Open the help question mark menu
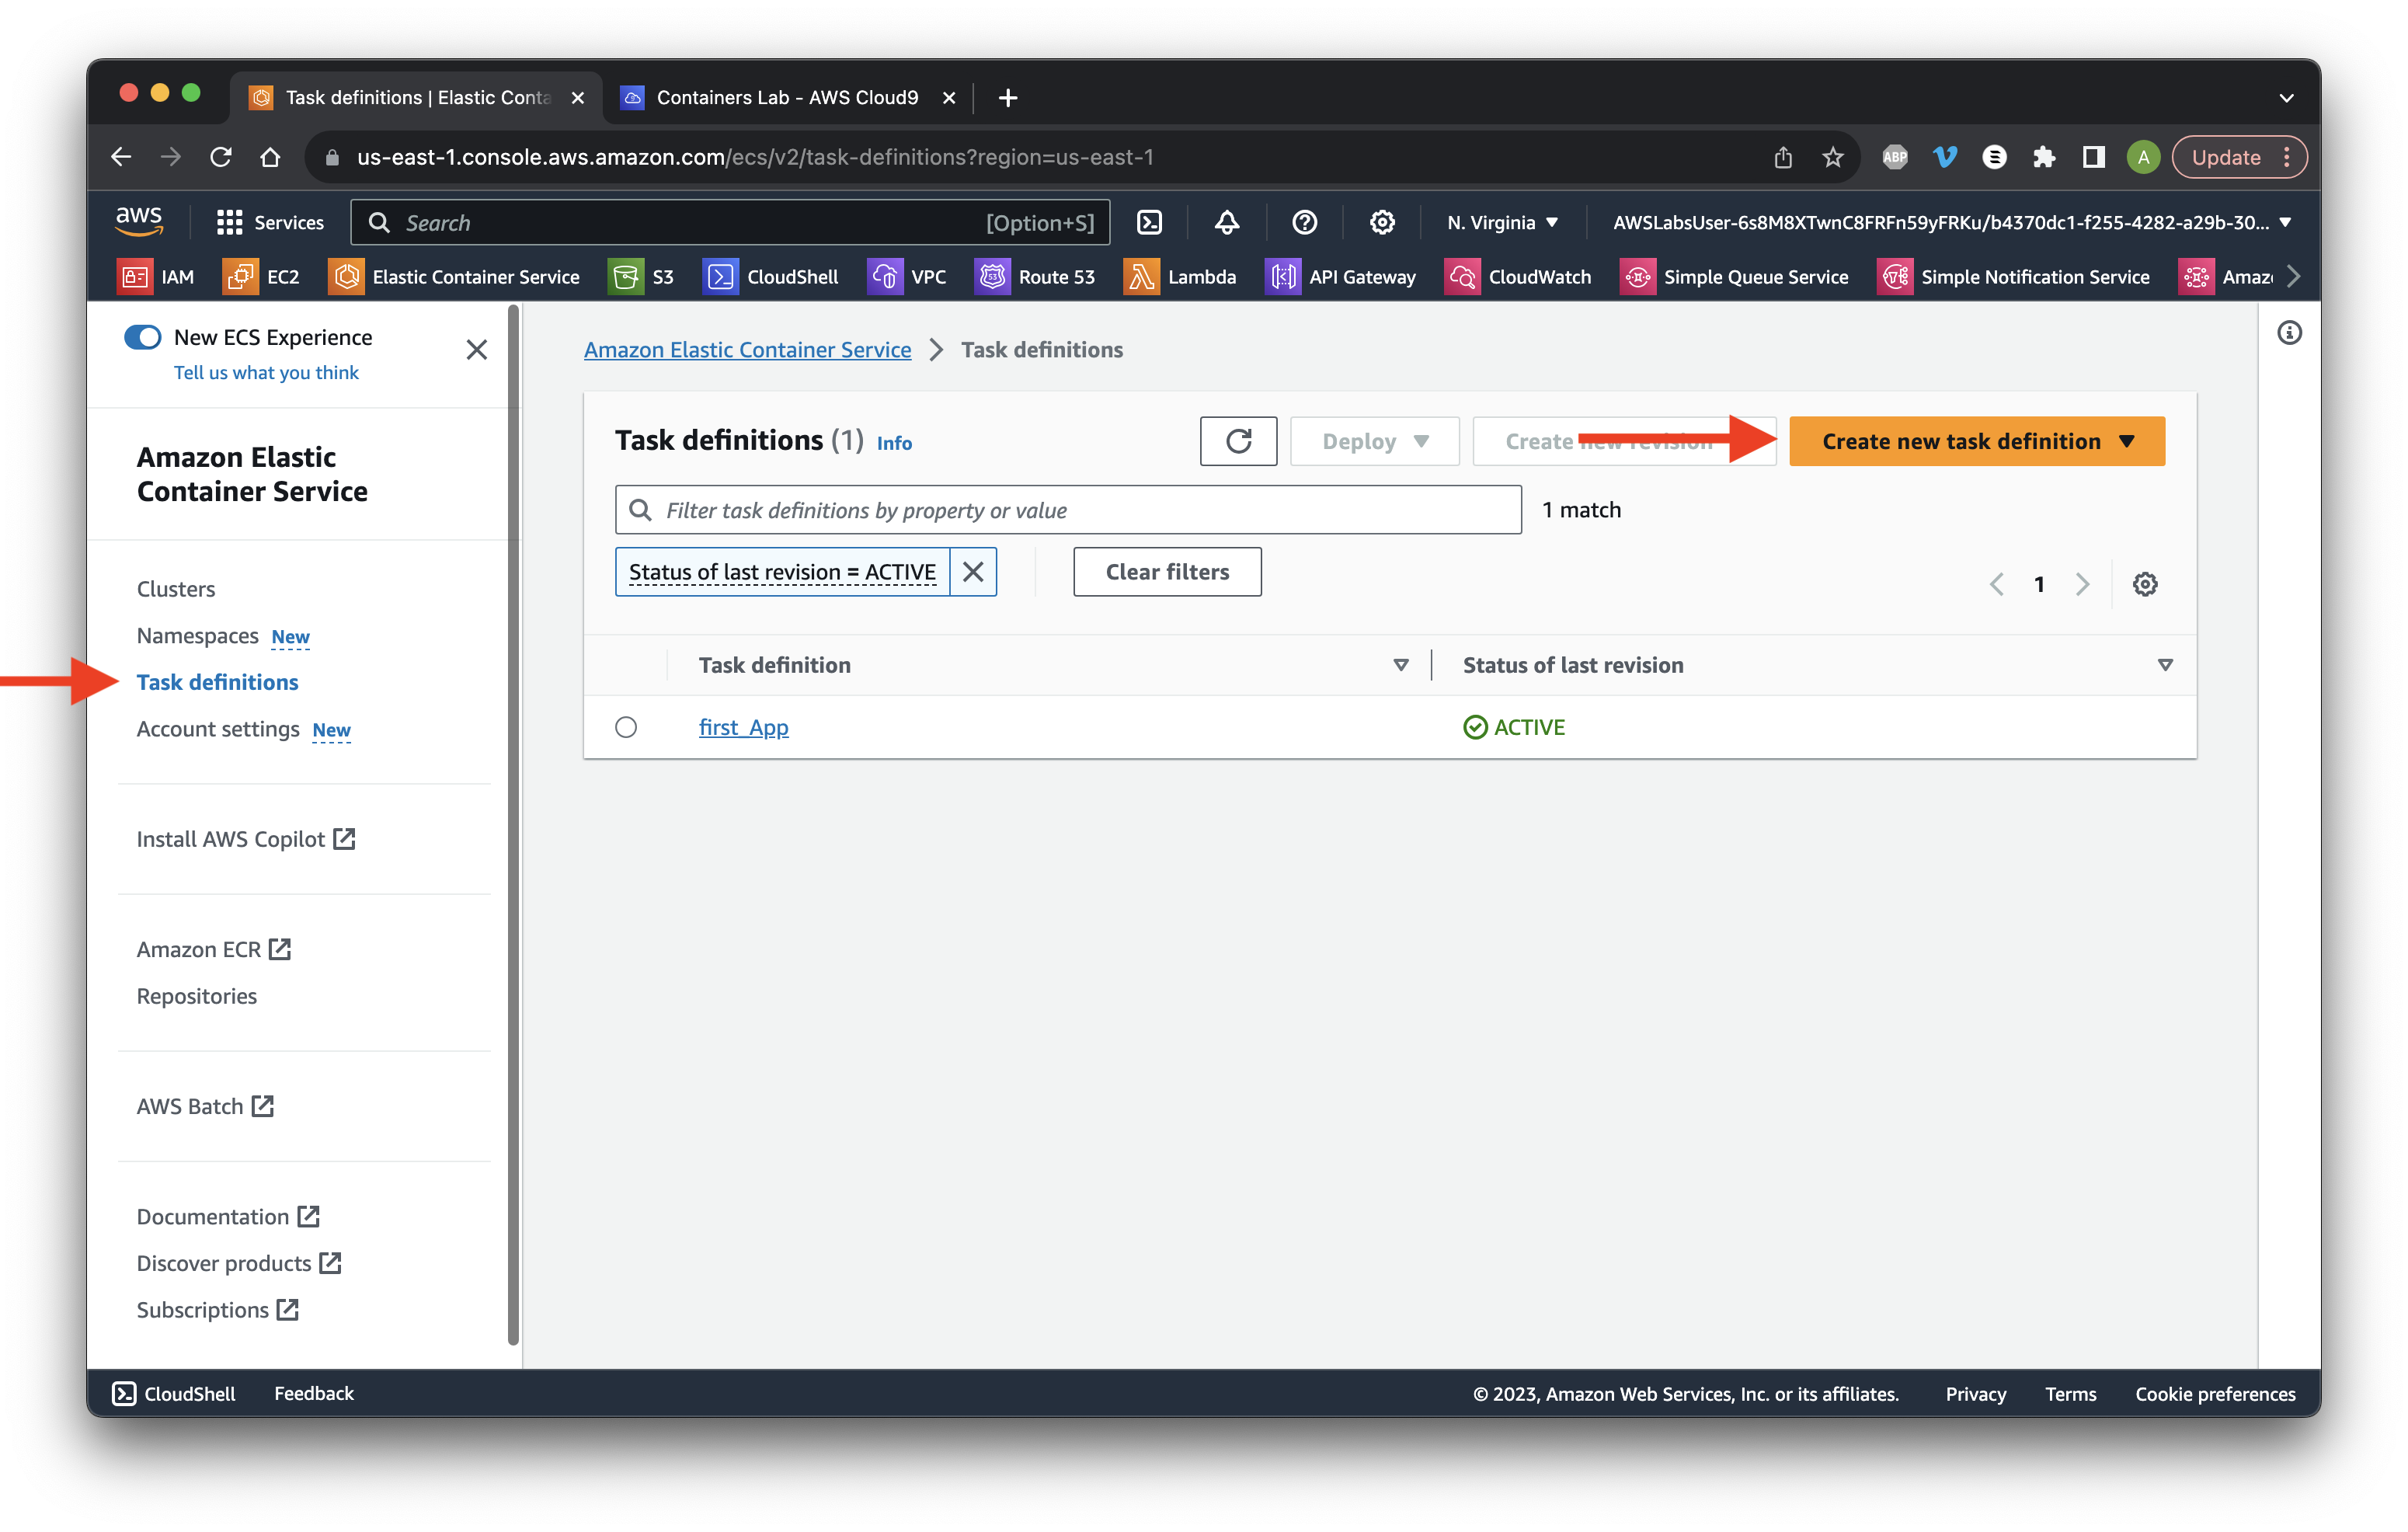This screenshot has width=2408, height=1532. pos(1304,222)
